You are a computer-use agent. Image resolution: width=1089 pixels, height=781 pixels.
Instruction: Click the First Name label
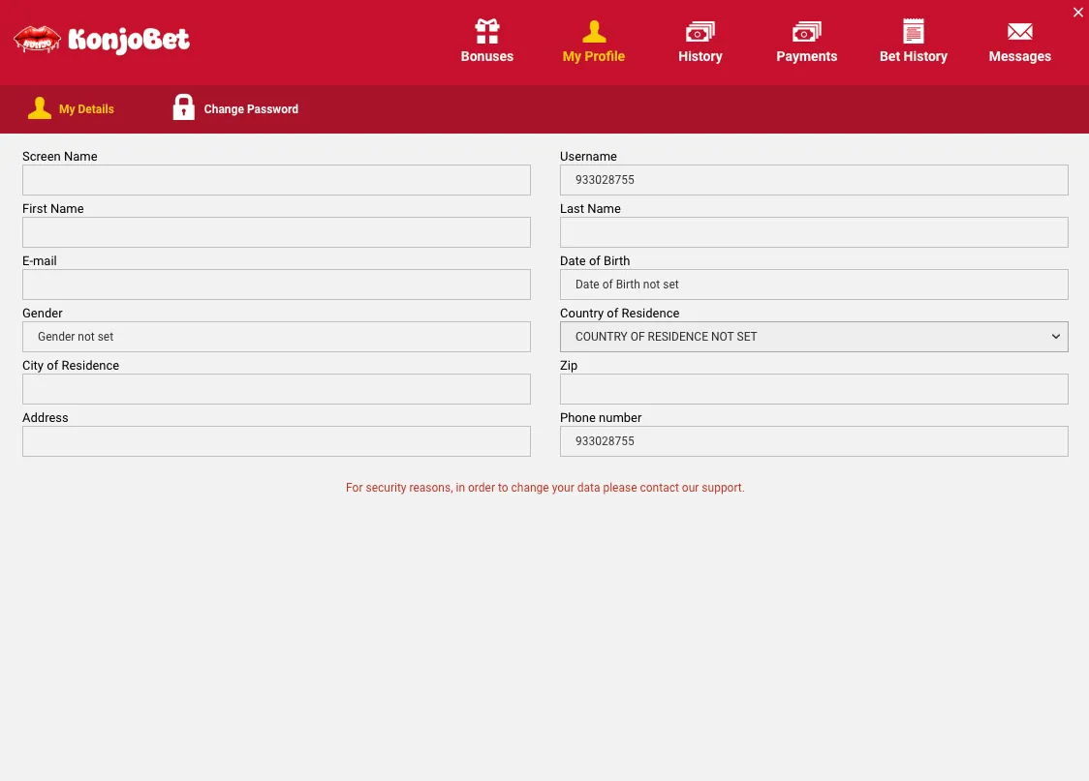[x=52, y=209]
